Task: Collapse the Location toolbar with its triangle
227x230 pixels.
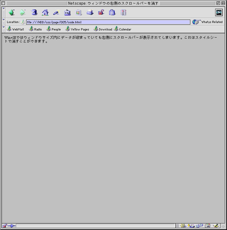Action: (x=3, y=20)
